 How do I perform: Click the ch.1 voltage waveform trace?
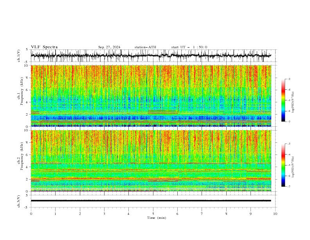tap(151, 56)
